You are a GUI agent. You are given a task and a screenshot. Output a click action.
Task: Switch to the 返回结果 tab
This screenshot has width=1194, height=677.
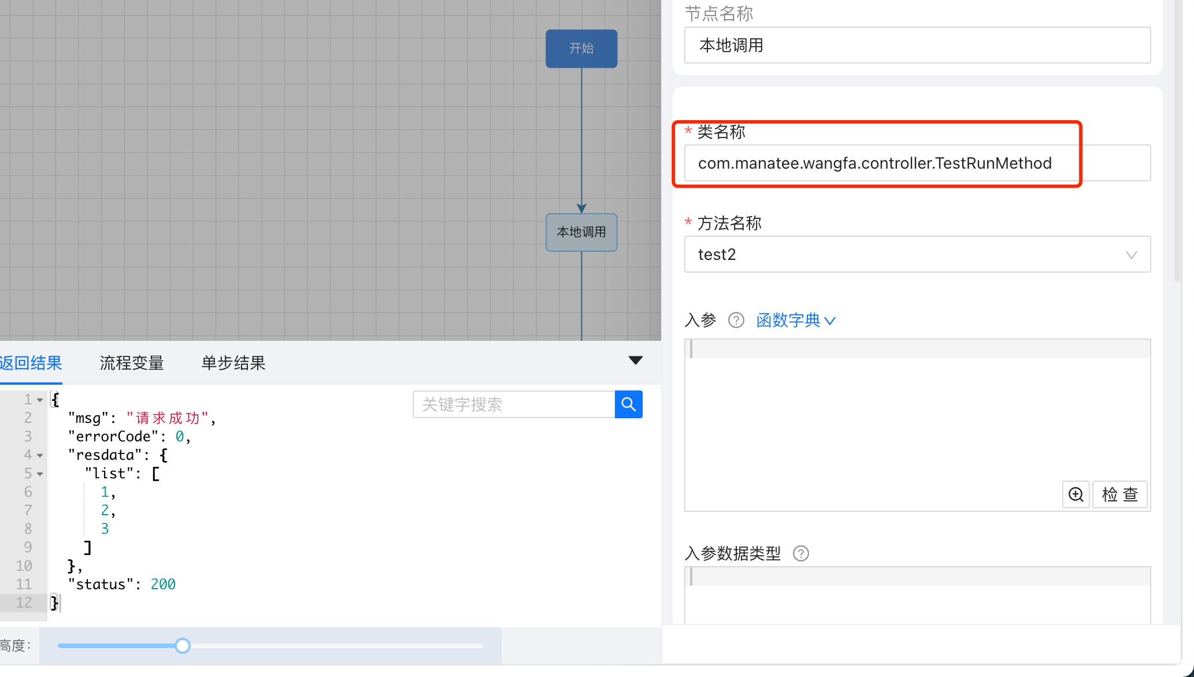(31, 363)
